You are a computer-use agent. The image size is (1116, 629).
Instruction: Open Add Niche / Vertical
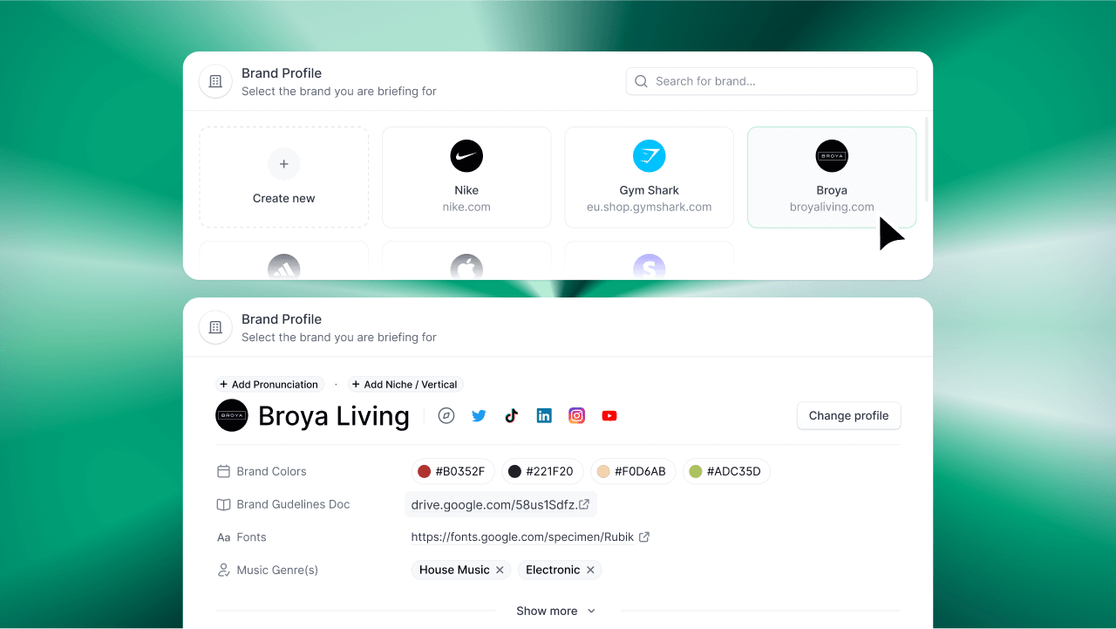[405, 384]
